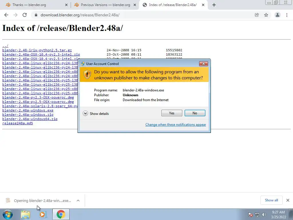The height and width of the screenshot is (220, 293).
Task: Open the Windows Start button
Action: click(8, 214)
